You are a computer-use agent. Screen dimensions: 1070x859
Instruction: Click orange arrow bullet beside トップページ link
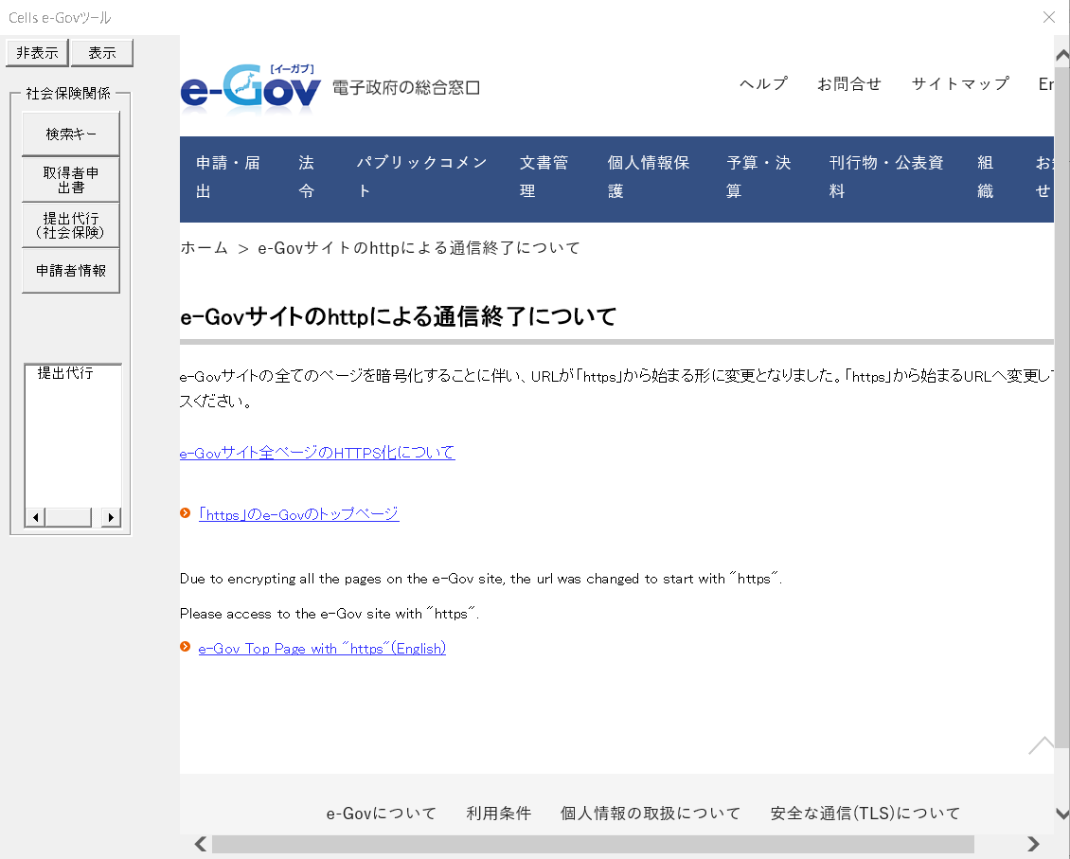coord(185,513)
